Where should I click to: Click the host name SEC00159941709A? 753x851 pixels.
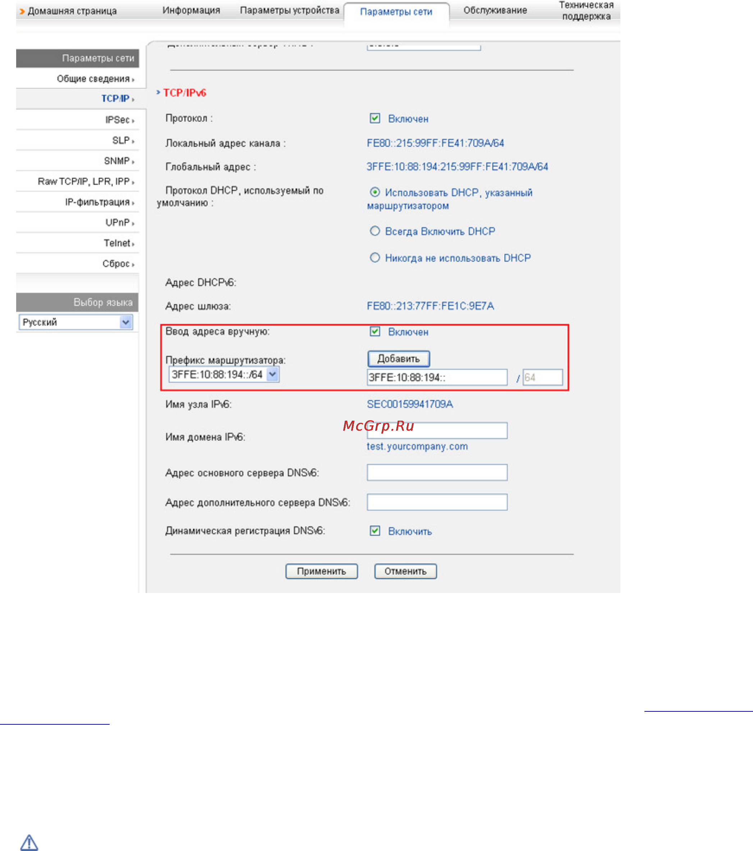[409, 404]
